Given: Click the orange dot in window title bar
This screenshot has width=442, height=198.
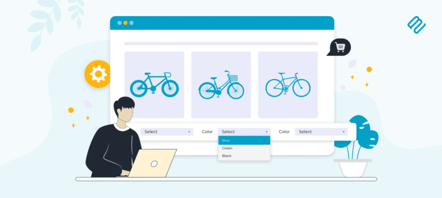Looking at the screenshot, I should [x=126, y=23].
